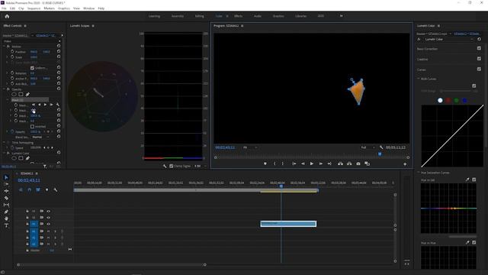The width and height of the screenshot is (488, 275).
Task: Go to In point in Program monitor
Action: [294, 163]
